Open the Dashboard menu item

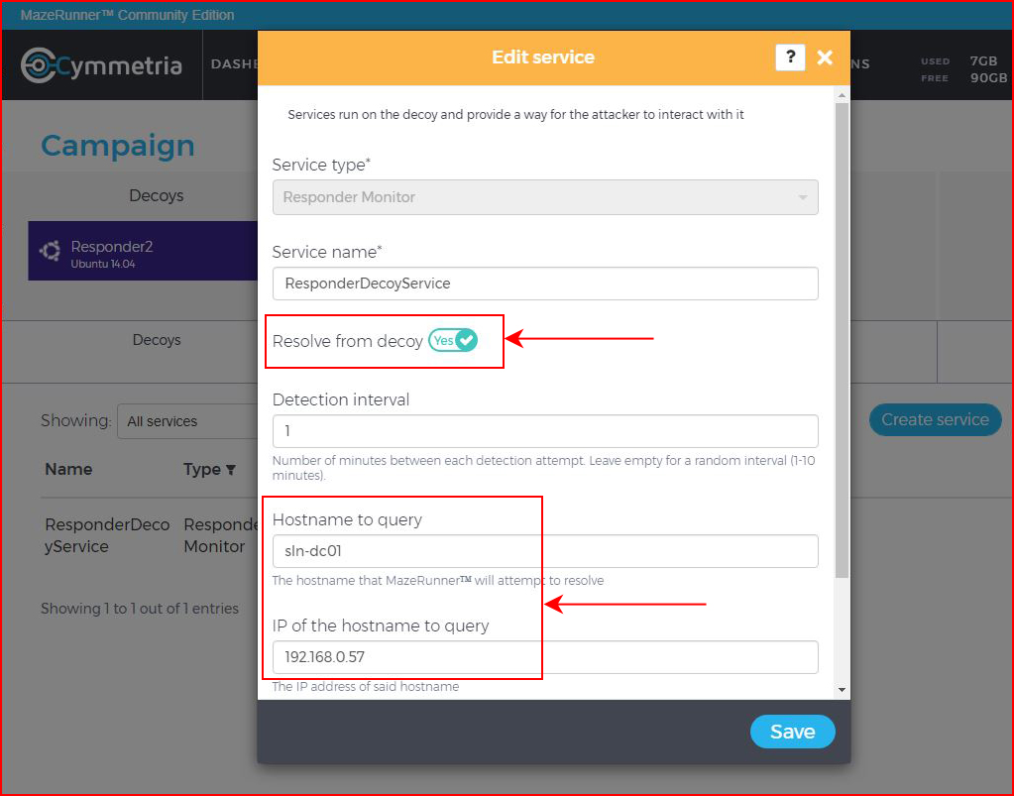234,64
